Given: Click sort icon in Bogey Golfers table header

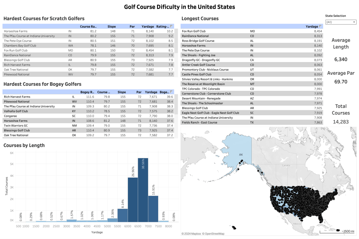Looking at the screenshot, I should coord(171,92).
